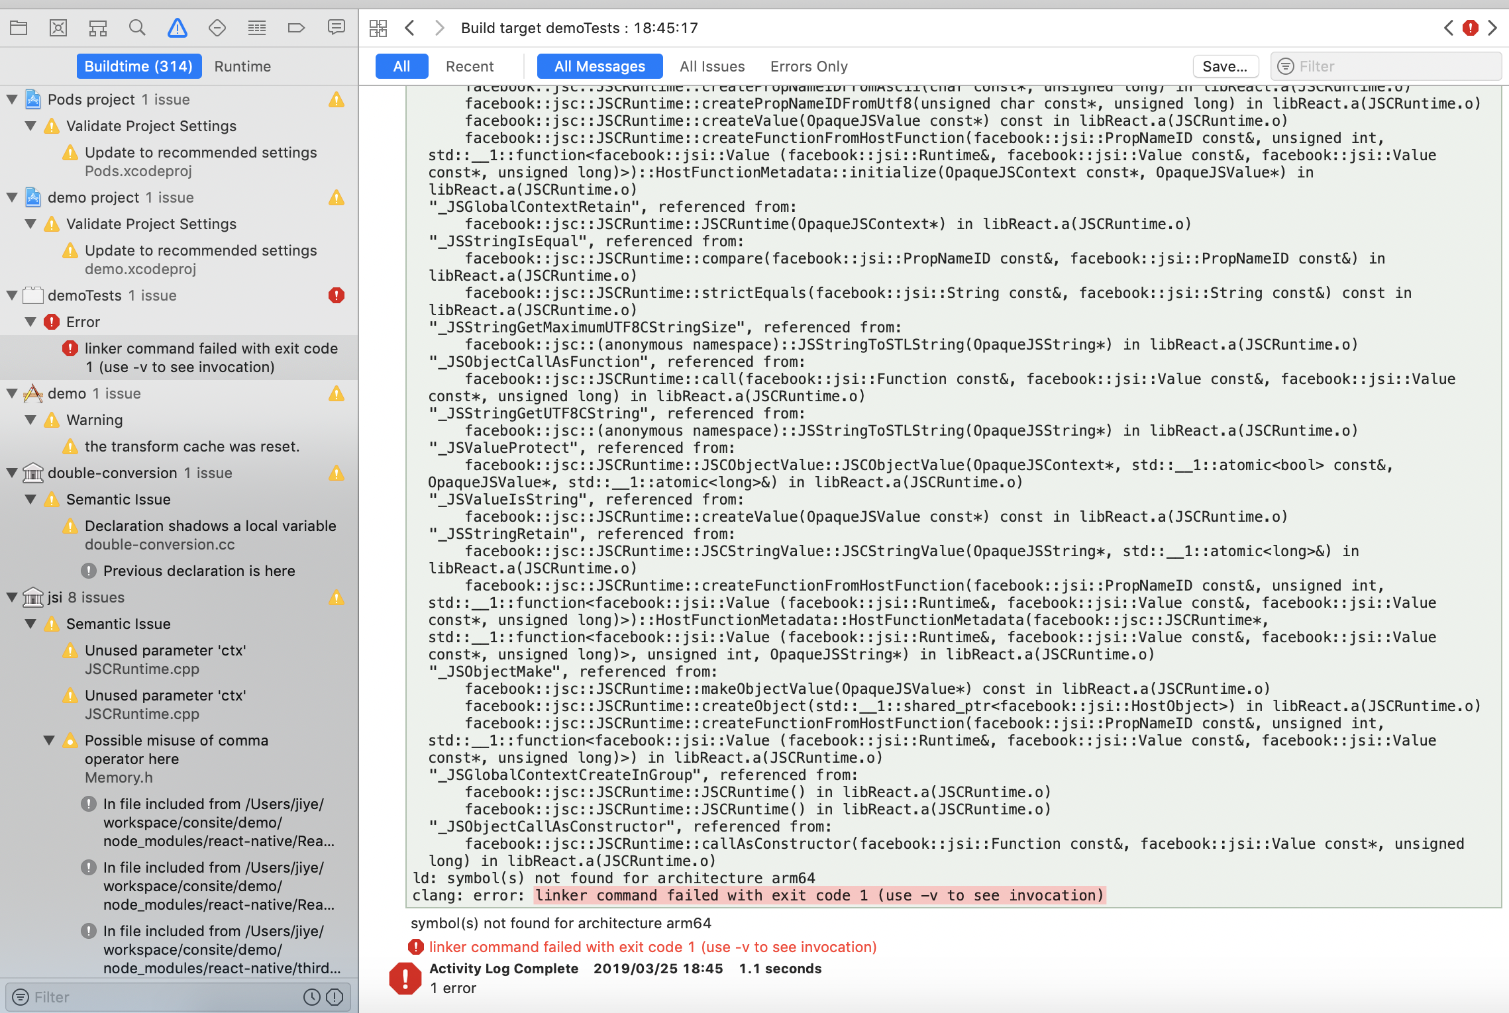Open the Project navigator folder icon
Image resolution: width=1509 pixels, height=1013 pixels.
click(x=18, y=28)
